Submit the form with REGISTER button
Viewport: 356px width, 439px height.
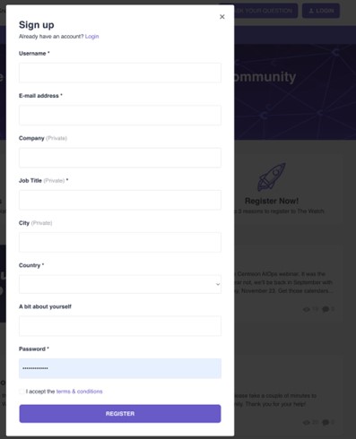pos(120,414)
